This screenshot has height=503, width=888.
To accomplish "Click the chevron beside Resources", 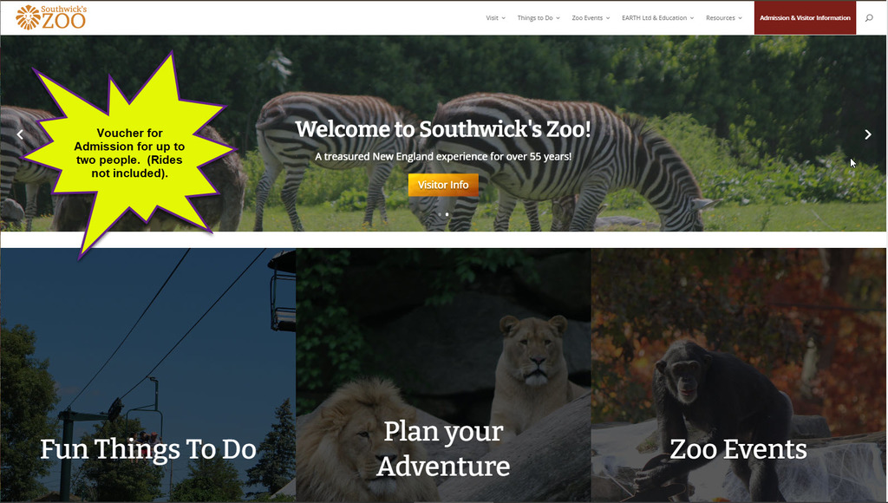I will (740, 18).
